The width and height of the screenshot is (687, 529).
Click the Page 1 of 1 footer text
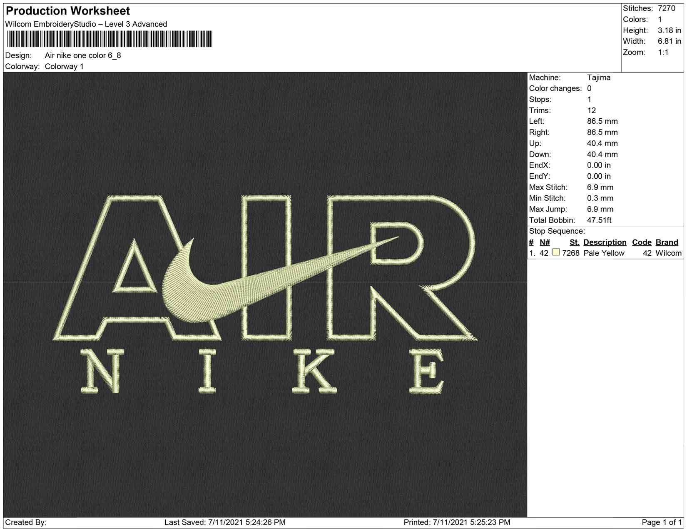(x=661, y=522)
